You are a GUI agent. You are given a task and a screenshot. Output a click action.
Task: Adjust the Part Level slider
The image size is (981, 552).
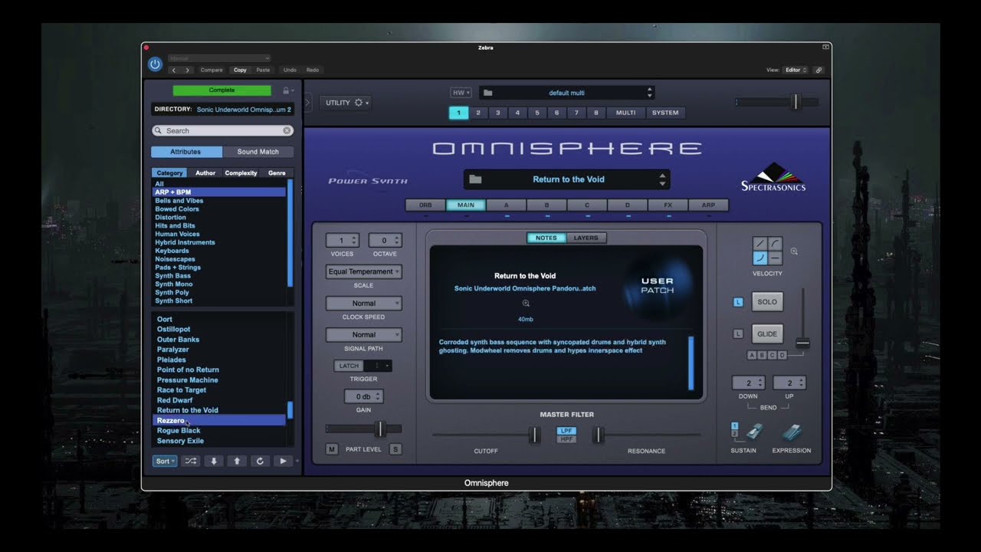(x=379, y=429)
